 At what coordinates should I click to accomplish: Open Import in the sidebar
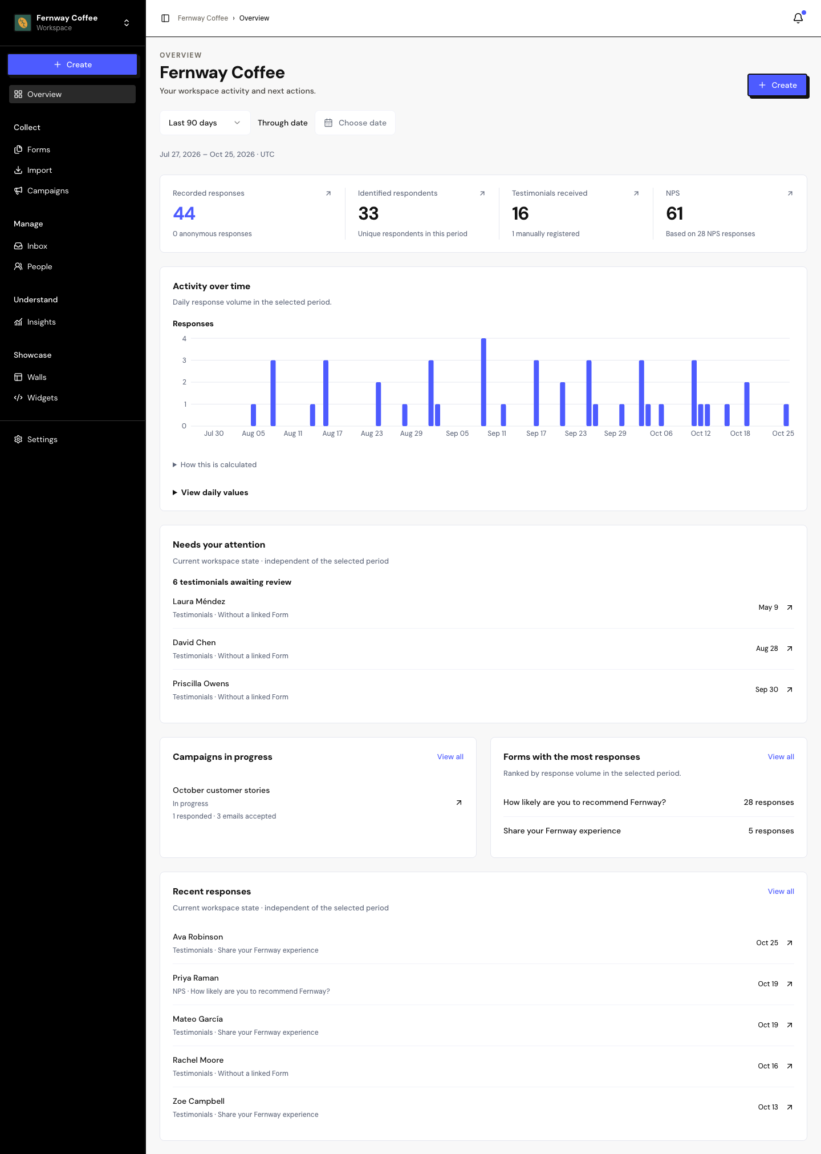point(72,170)
